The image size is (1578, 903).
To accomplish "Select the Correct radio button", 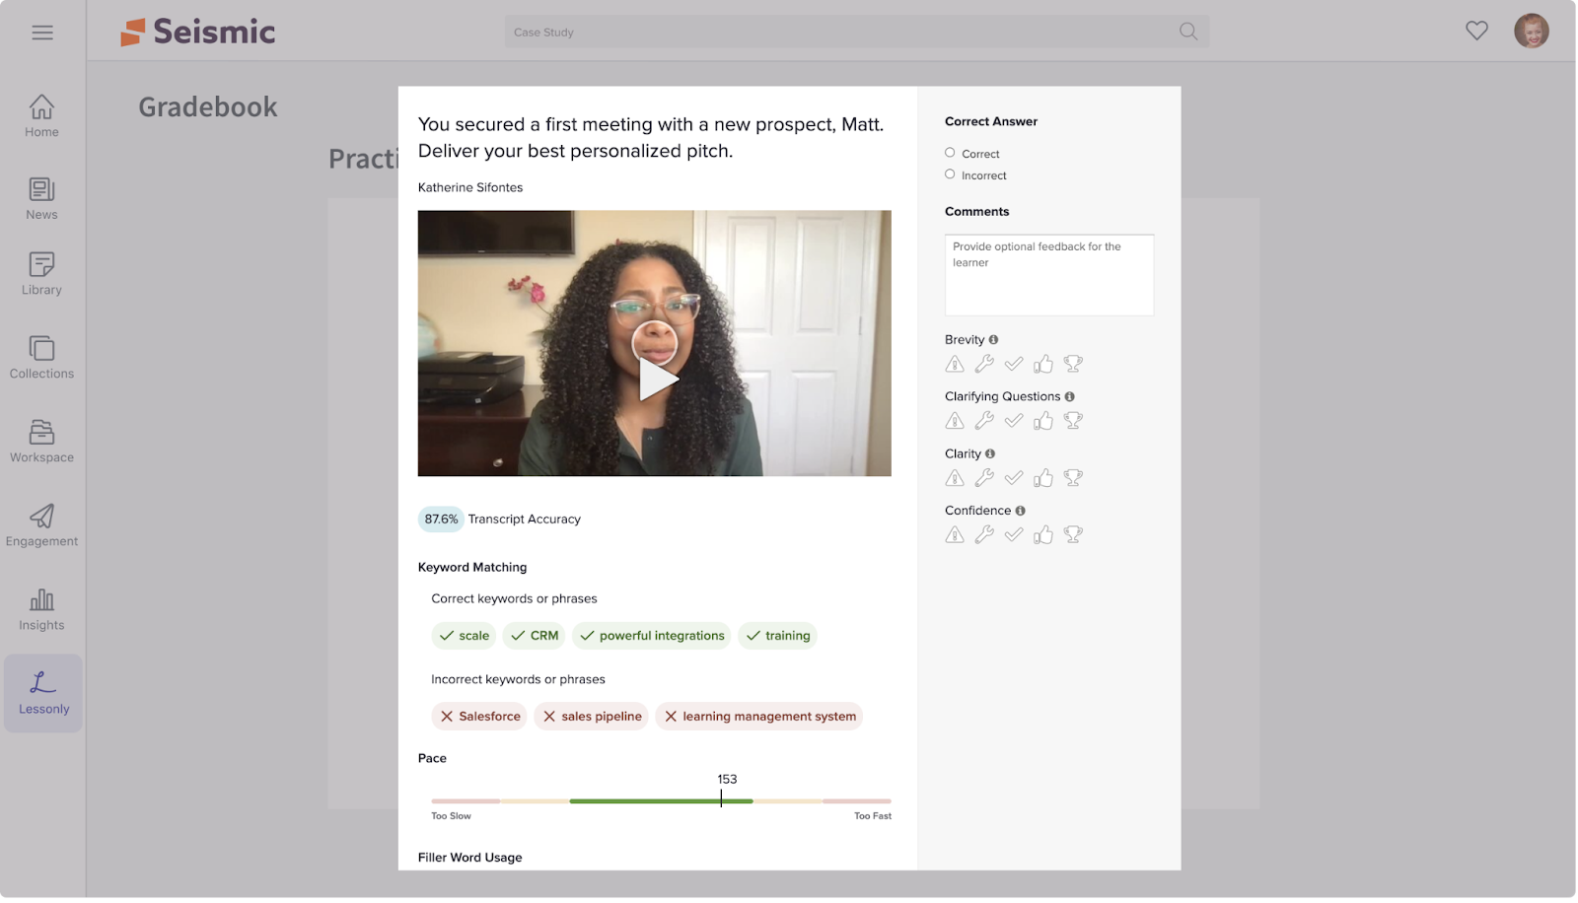I will coord(951,153).
